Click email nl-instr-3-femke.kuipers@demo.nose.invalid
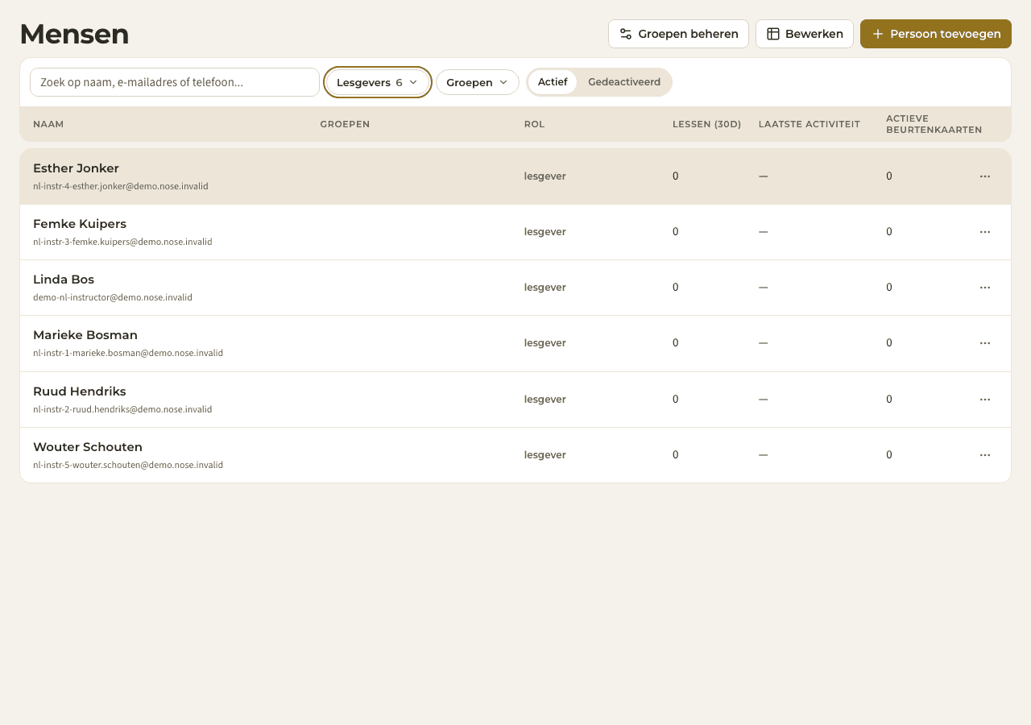 pyautogui.click(x=122, y=242)
